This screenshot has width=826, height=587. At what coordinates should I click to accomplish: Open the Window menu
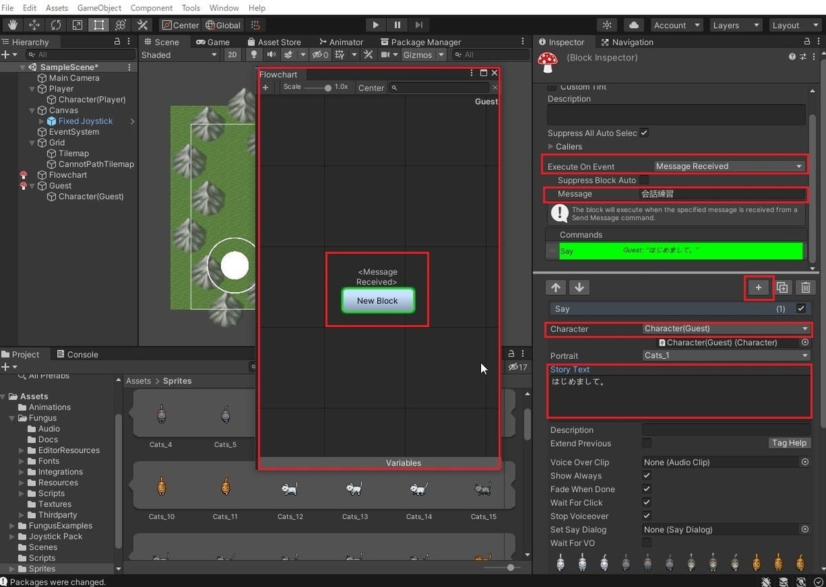point(224,8)
